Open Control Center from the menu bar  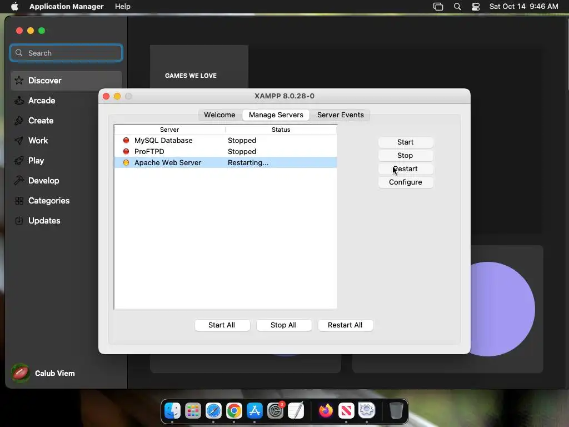pyautogui.click(x=476, y=7)
